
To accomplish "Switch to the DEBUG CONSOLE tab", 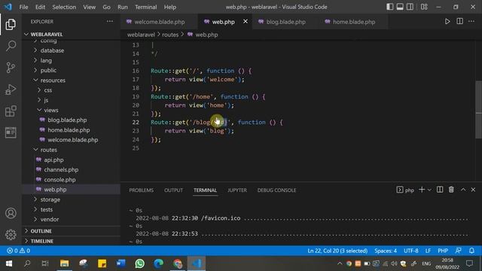I will [276, 190].
